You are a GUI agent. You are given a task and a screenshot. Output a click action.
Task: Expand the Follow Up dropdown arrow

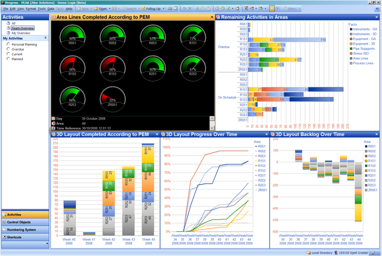coord(163,8)
